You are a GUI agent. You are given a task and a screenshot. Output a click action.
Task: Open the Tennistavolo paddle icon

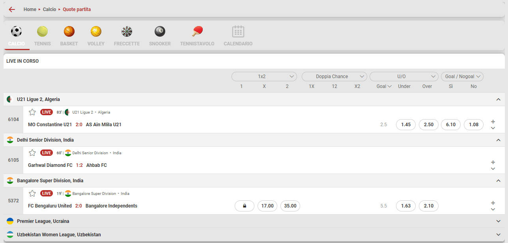197,32
